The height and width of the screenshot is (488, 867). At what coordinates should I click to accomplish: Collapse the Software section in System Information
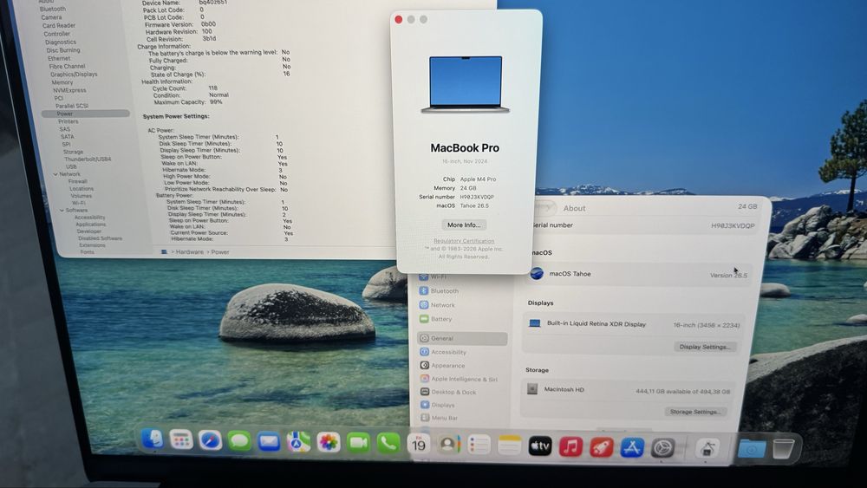coord(62,210)
